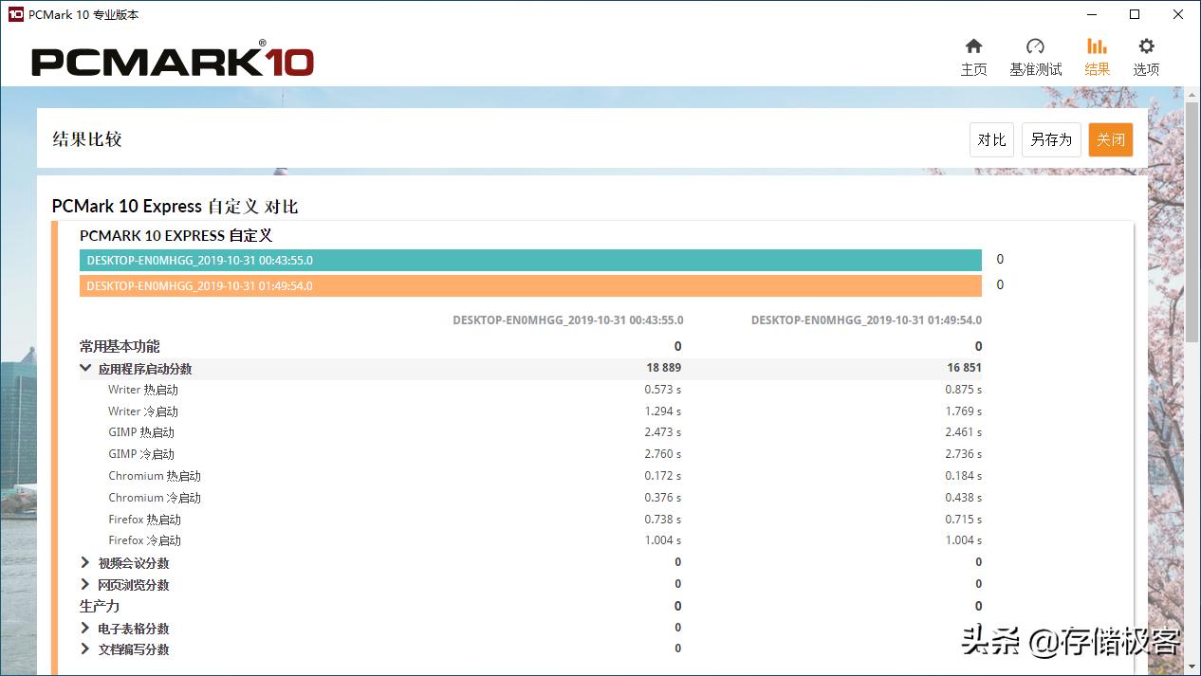Click the 0.715 s value
The height and width of the screenshot is (676, 1201).
click(x=963, y=520)
